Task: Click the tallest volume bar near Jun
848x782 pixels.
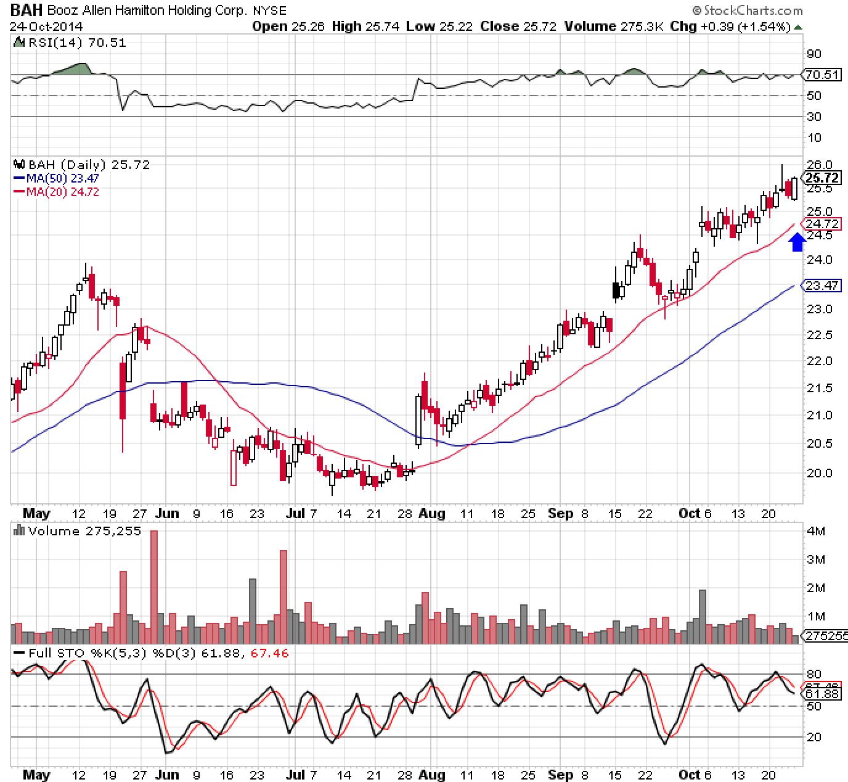Action: tap(154, 587)
